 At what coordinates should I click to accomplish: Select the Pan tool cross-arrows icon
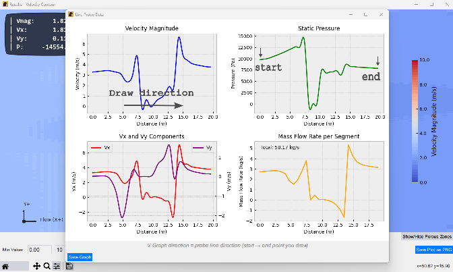click(x=36, y=267)
